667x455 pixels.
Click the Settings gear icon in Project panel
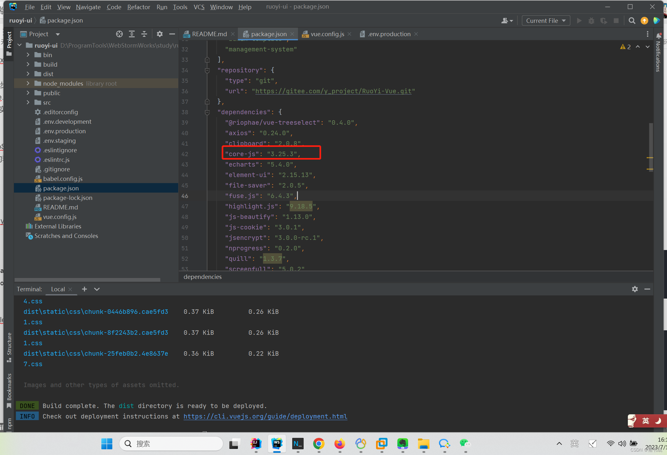158,34
